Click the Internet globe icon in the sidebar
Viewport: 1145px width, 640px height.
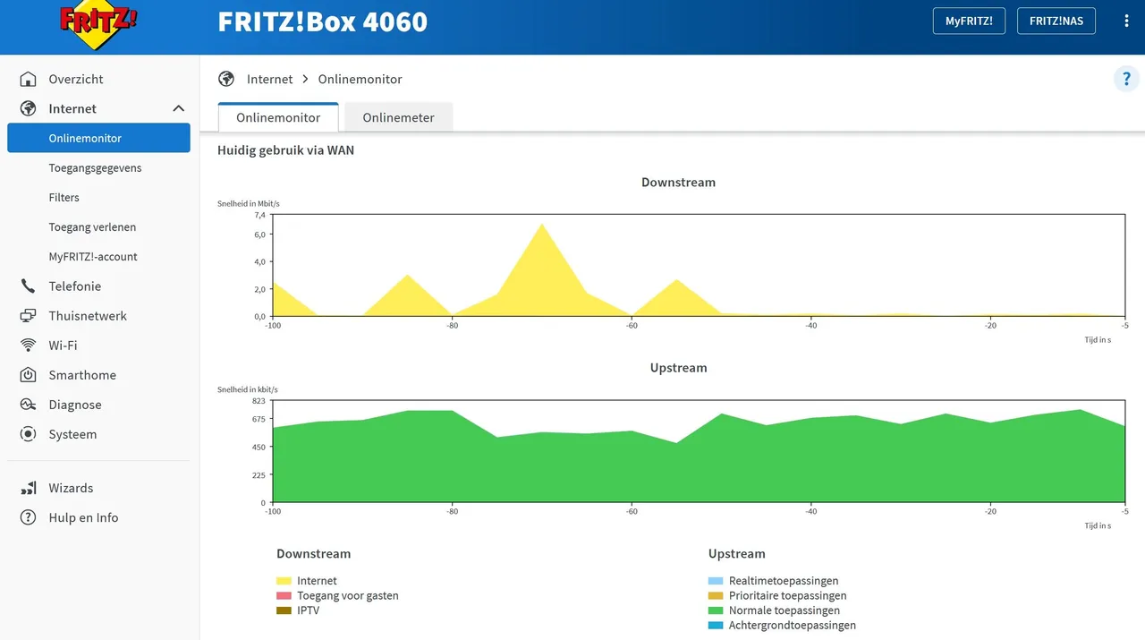(x=29, y=108)
